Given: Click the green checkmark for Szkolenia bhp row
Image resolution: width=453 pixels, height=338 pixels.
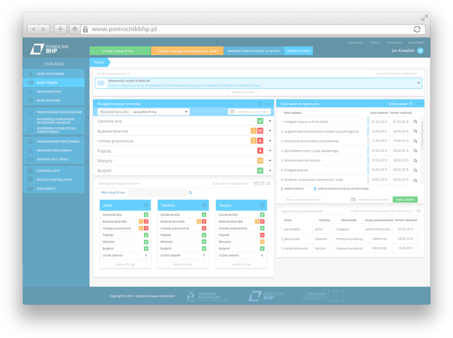Looking at the screenshot, I should click(260, 121).
